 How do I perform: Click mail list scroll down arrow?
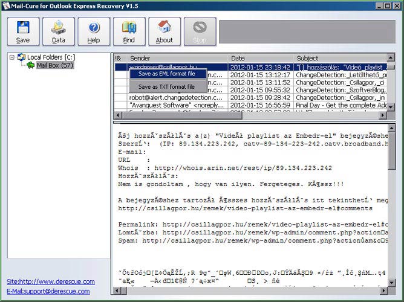pos(391,107)
